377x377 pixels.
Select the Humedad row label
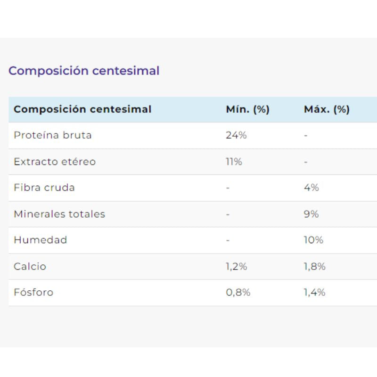(41, 240)
